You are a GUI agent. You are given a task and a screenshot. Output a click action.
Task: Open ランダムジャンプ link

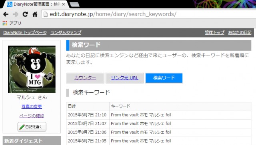pyautogui.click(x=66, y=33)
